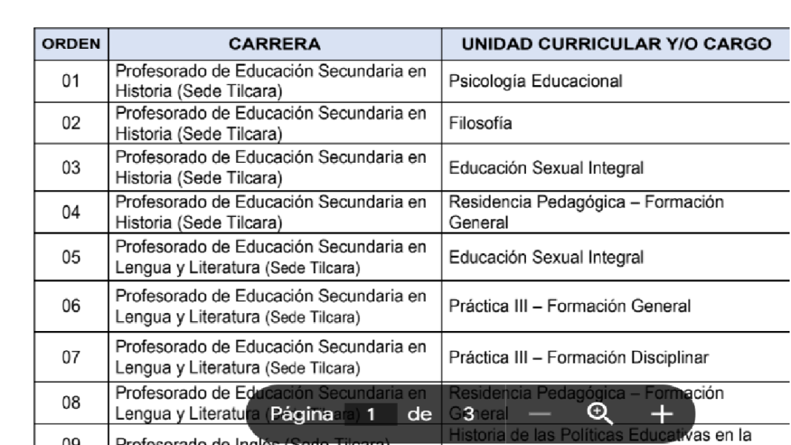Select Práctica III – Formación General cell
The image size is (791, 445).
click(616, 307)
